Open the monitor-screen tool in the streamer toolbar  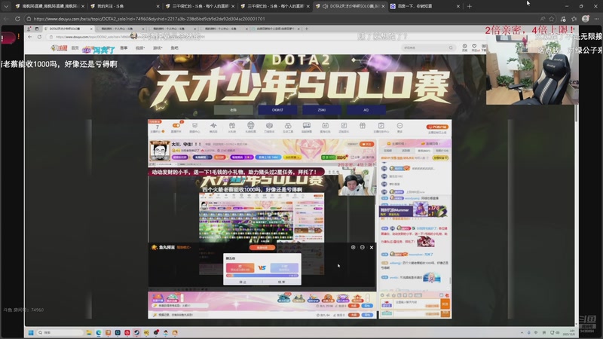(307, 126)
